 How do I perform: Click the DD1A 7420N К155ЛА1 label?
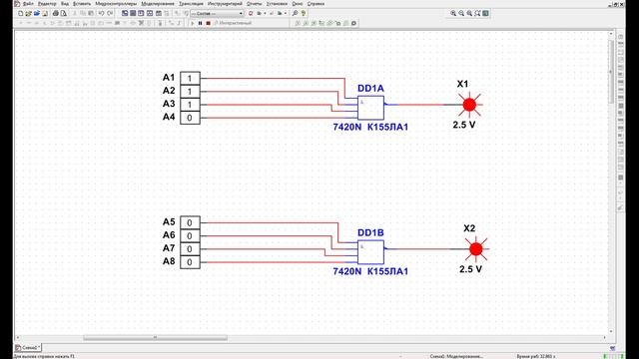(370, 127)
